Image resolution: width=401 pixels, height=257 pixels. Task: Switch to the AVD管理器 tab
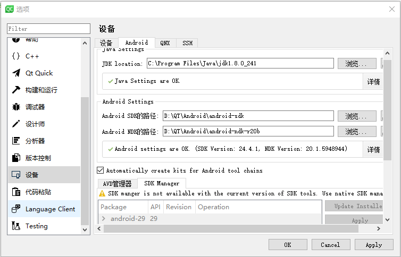(x=118, y=184)
